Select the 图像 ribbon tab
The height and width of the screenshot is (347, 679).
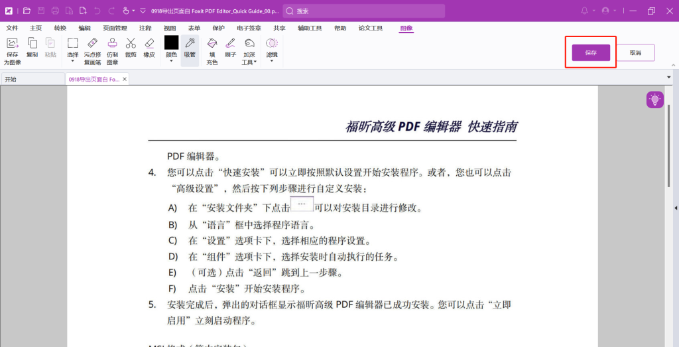[x=406, y=28]
